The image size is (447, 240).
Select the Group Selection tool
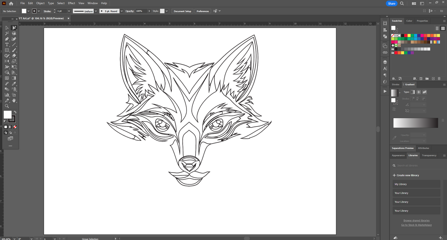[x=14, y=28]
